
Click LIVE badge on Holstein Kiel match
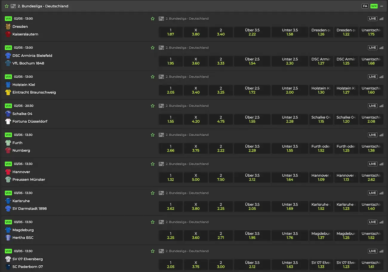coord(372,77)
